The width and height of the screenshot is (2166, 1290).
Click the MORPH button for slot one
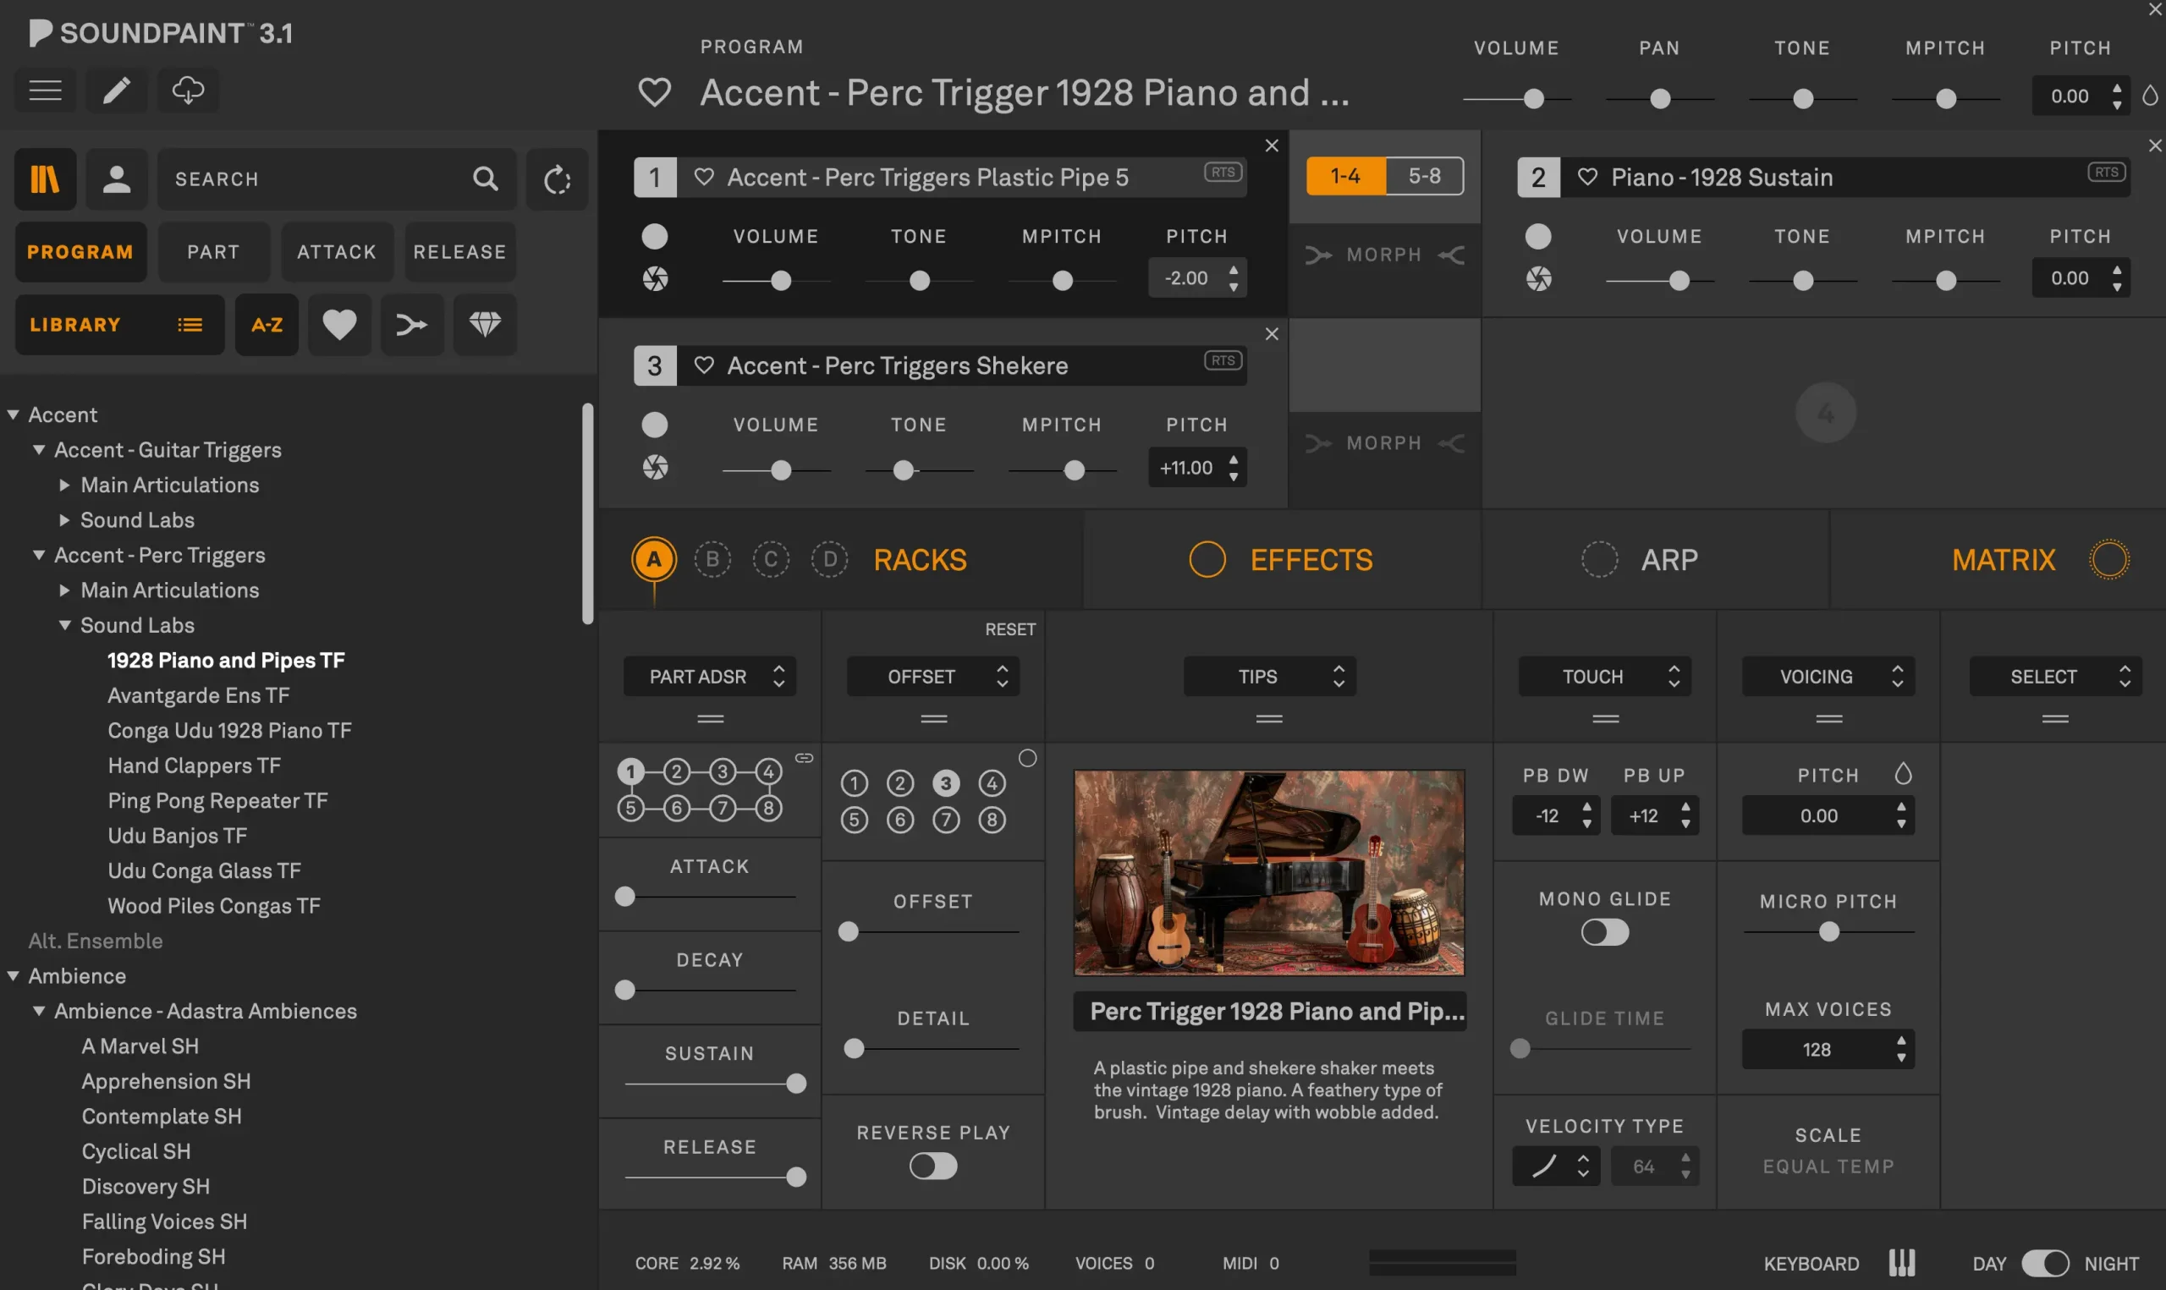pyautogui.click(x=1383, y=254)
